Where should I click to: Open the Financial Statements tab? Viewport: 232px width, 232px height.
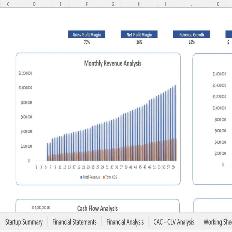coord(75,222)
